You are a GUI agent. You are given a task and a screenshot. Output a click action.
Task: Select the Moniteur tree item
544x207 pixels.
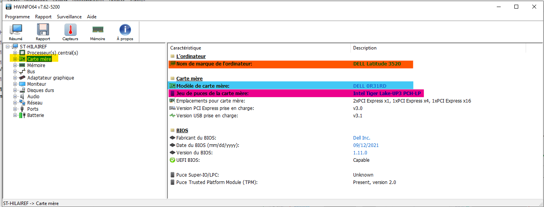36,84
